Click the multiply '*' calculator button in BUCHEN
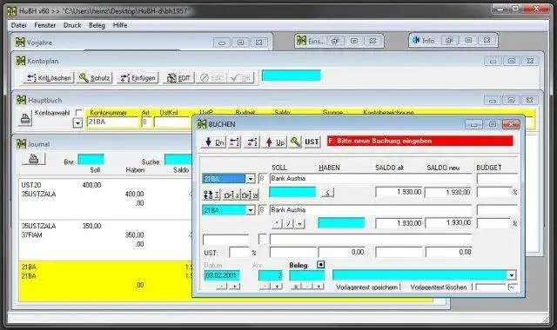Viewport: 557px width, 330px height. click(277, 224)
